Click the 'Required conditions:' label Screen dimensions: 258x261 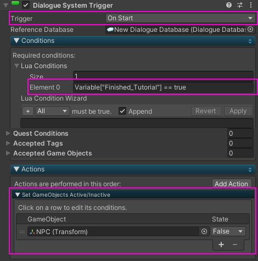point(44,55)
